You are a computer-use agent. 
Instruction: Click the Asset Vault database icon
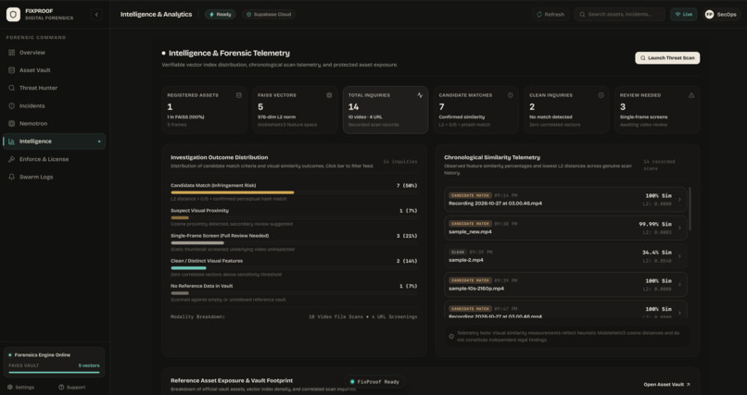tap(11, 70)
